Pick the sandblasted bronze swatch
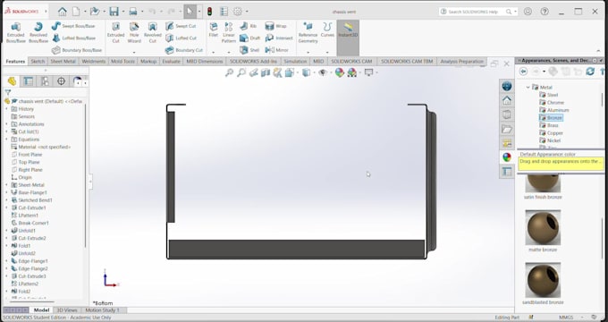This screenshot has height=322, width=608. (543, 280)
